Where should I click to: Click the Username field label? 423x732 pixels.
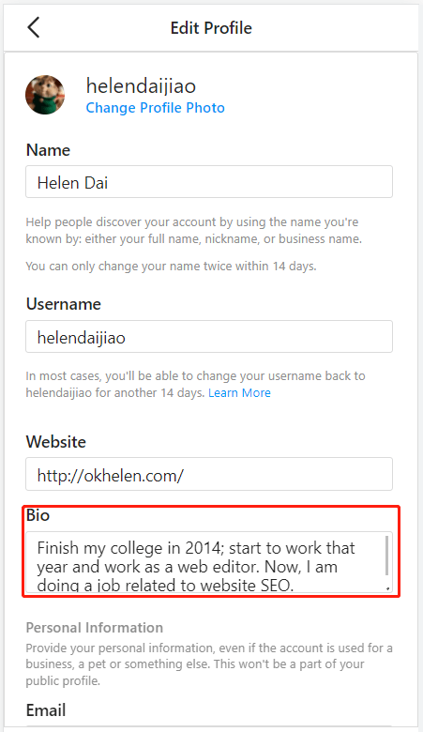(64, 304)
